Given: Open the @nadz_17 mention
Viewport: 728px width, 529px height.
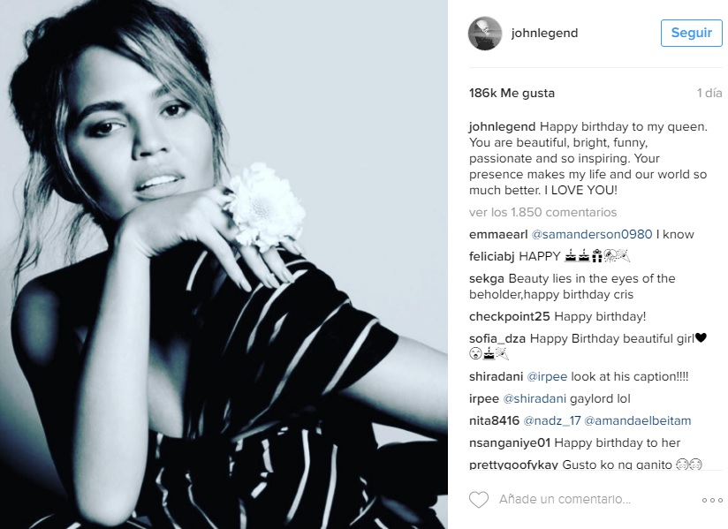Looking at the screenshot, I should (x=552, y=421).
